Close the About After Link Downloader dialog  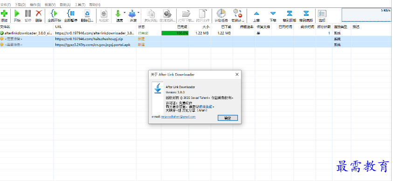click(237, 75)
